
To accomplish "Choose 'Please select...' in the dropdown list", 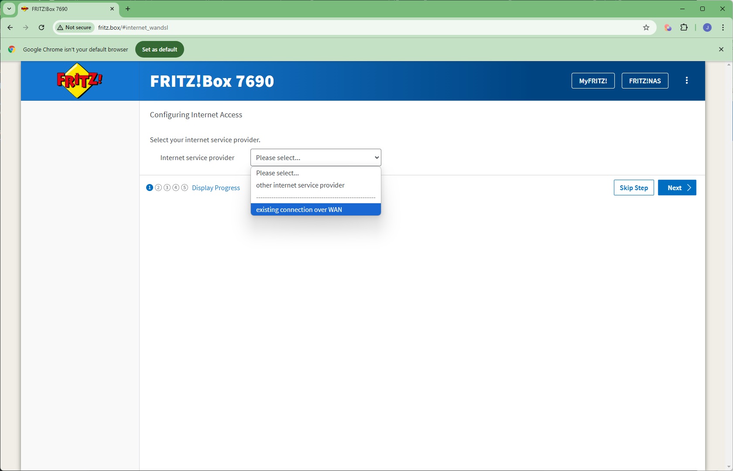I will click(x=316, y=173).
